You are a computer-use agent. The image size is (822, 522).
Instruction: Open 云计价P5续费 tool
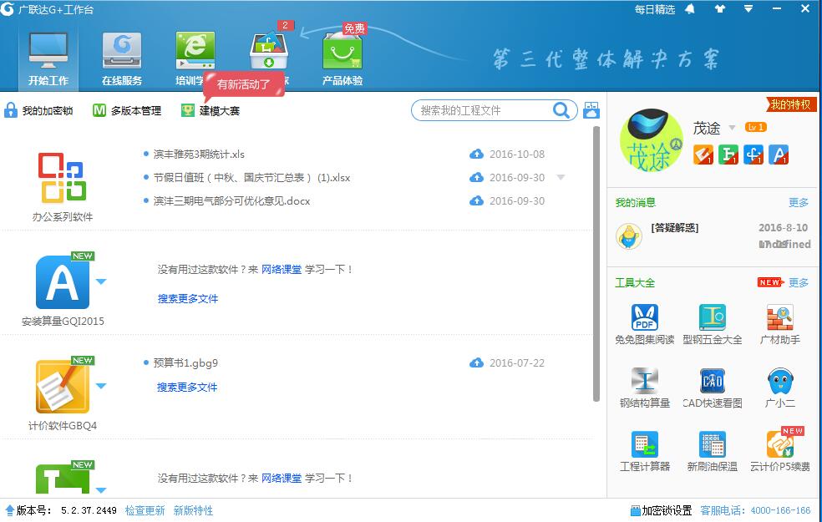pos(780,451)
